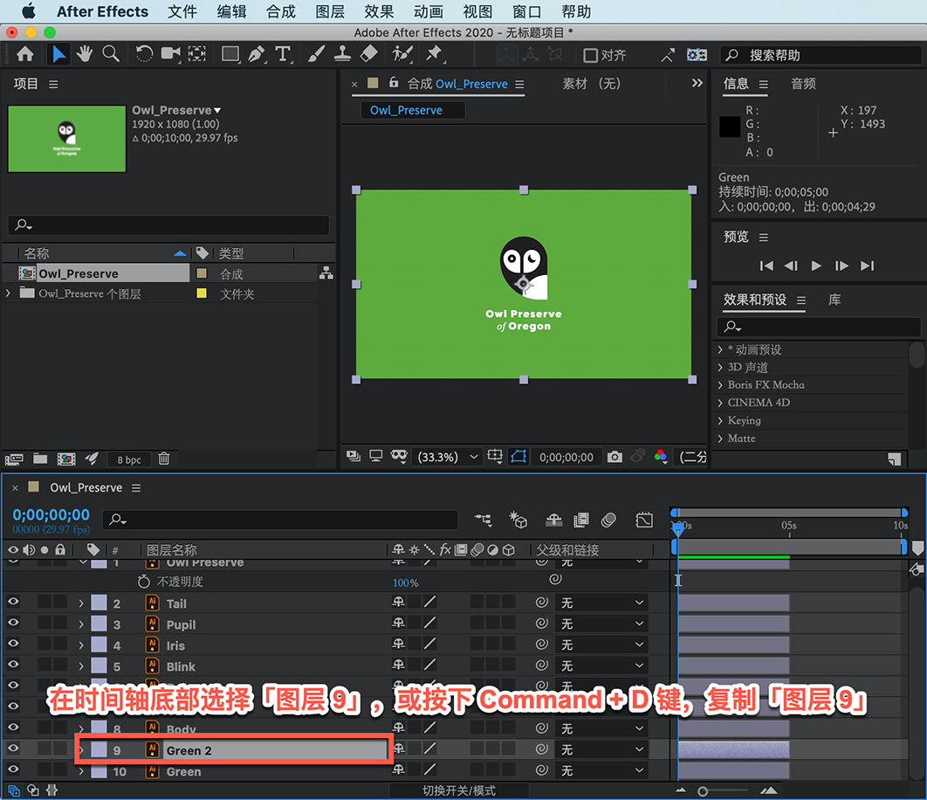This screenshot has width=927, height=800.
Task: Select the Pan Behind anchor point tool
Action: (197, 54)
